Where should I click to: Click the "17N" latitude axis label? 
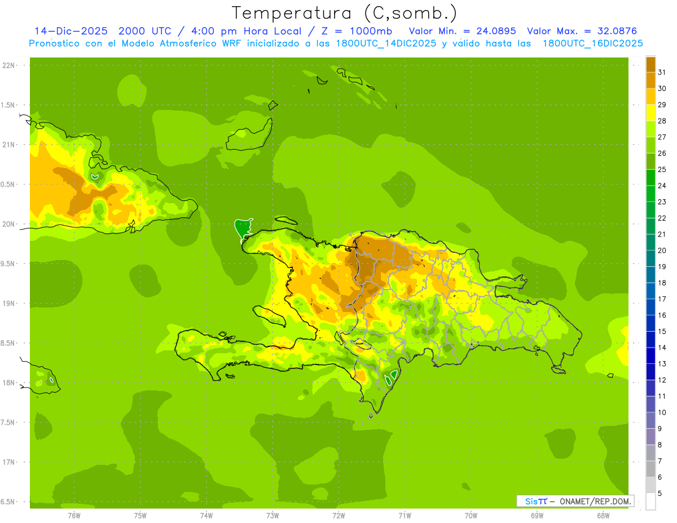pos(8,462)
